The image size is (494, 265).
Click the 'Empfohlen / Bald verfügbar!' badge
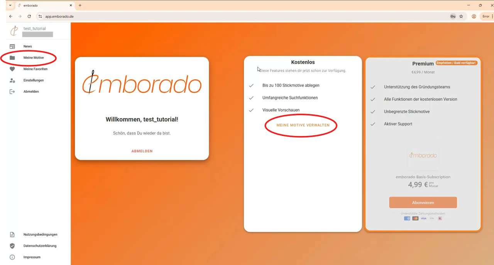pos(456,63)
